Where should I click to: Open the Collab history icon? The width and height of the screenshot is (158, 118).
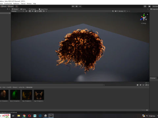point(145,6)
